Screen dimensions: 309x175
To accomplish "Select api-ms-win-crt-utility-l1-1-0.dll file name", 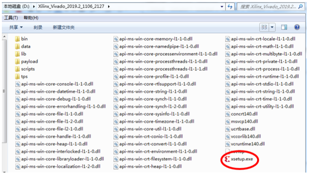I will click(262, 106).
